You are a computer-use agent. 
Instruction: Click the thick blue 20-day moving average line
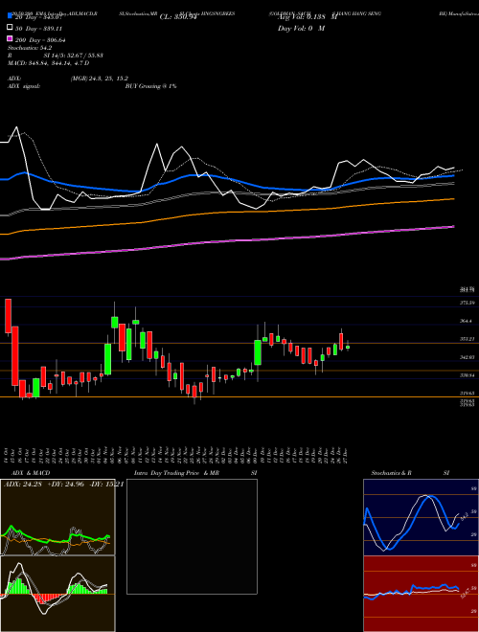[x=226, y=179]
